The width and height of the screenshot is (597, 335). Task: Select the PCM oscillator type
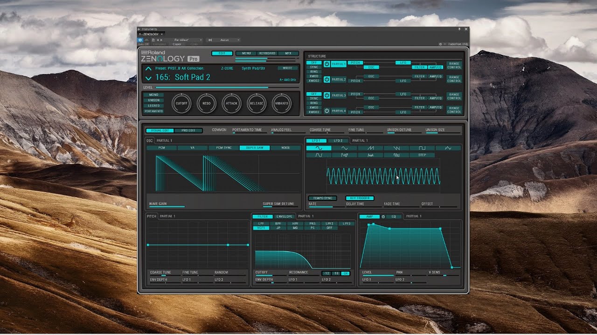[161, 148]
